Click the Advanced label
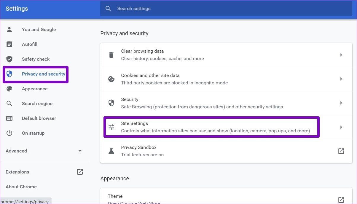The height and width of the screenshot is (204, 357). [16, 151]
